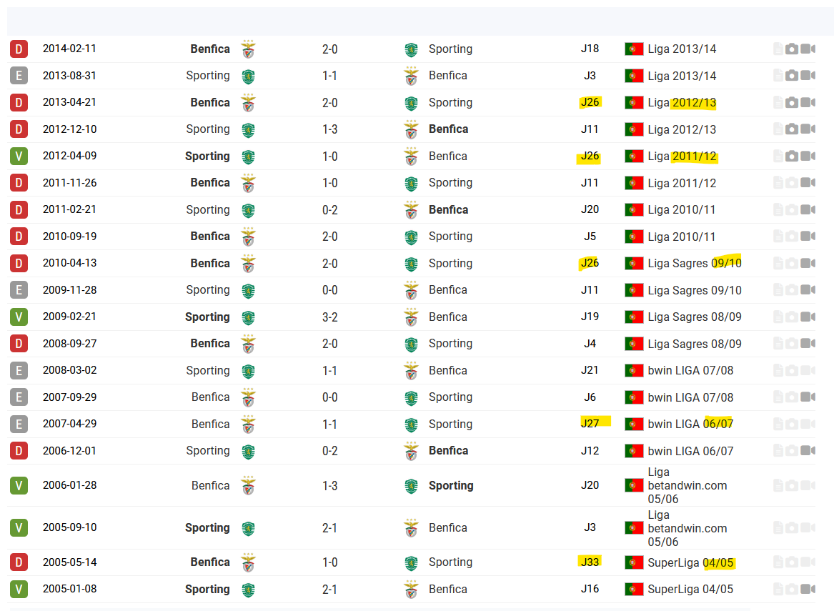
Task: Open video icon for the 2012-12-10 match
Action: click(x=808, y=129)
